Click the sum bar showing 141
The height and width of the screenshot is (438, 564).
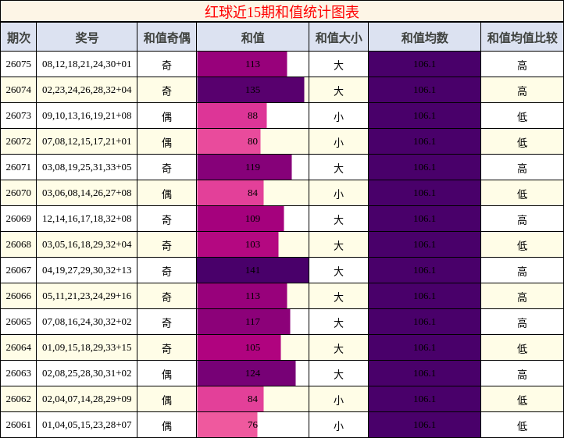252,270
